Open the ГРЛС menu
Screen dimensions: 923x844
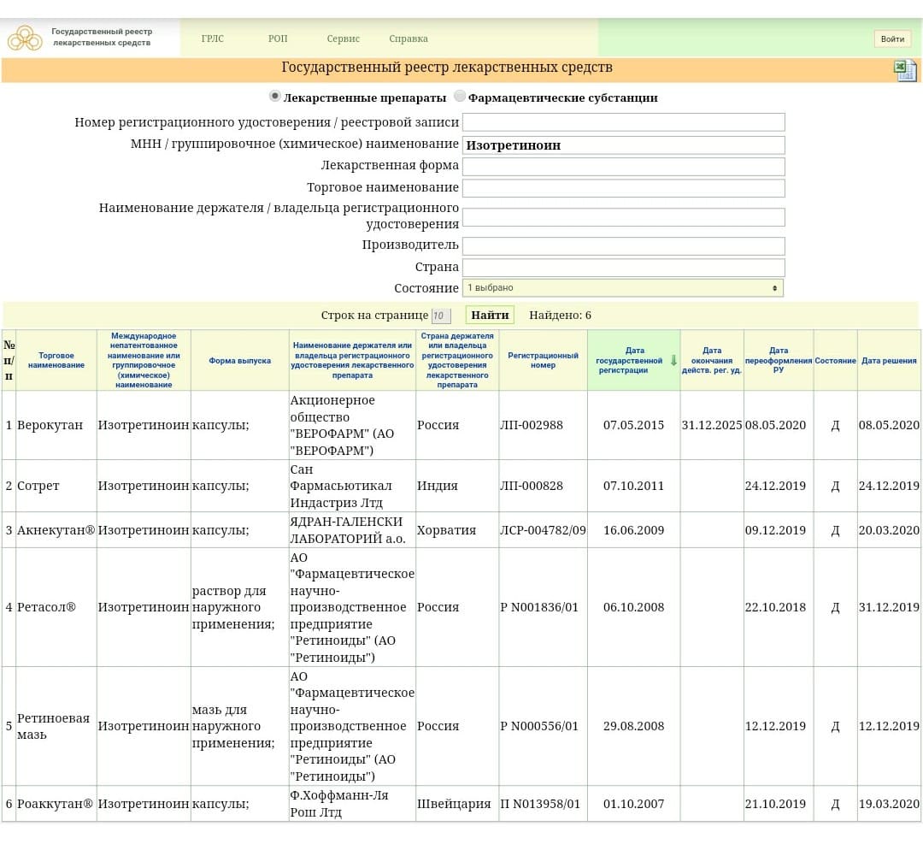212,38
